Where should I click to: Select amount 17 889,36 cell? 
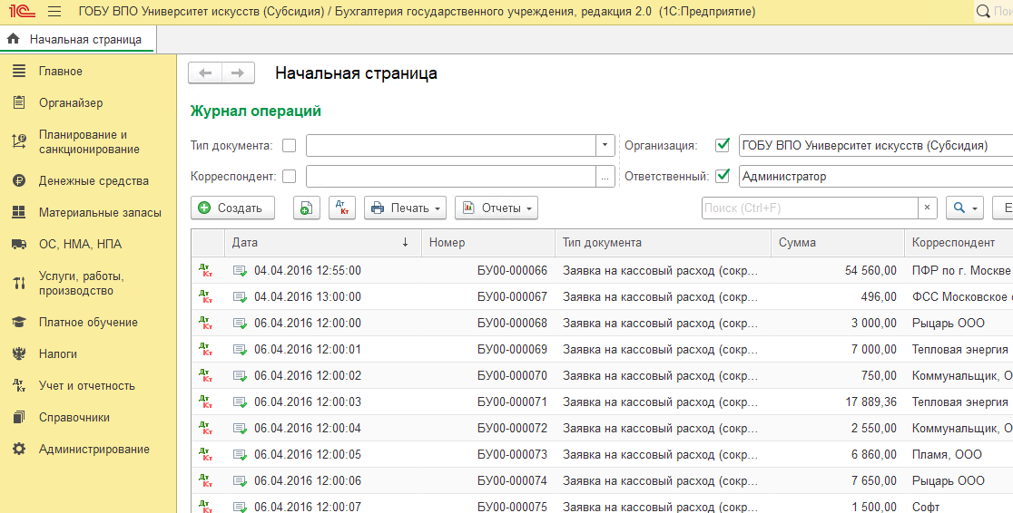[x=838, y=402]
